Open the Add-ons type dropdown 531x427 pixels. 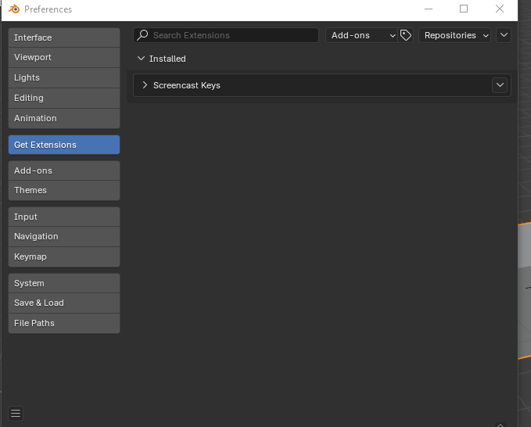click(361, 35)
